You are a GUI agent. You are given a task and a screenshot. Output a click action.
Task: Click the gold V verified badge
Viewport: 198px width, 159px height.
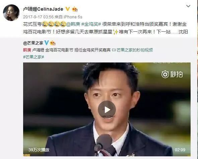pyautogui.click(x=68, y=9)
